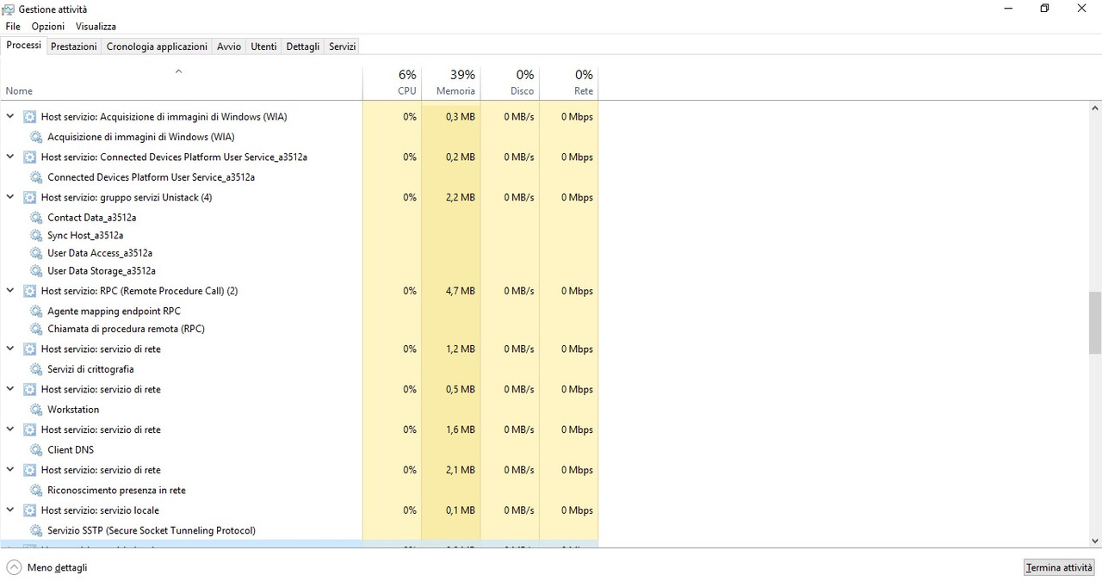The height and width of the screenshot is (587, 1102).
Task: Click gear icon beside Acquisizione di immagini di Windows (WIA) child
Action: [x=36, y=137]
